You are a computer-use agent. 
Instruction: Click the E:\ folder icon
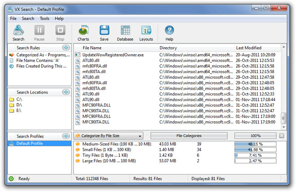(12, 110)
